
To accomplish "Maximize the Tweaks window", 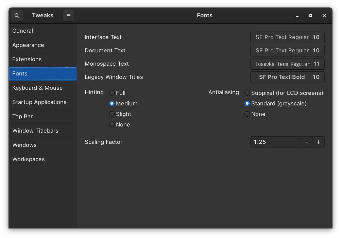I will [x=310, y=16].
